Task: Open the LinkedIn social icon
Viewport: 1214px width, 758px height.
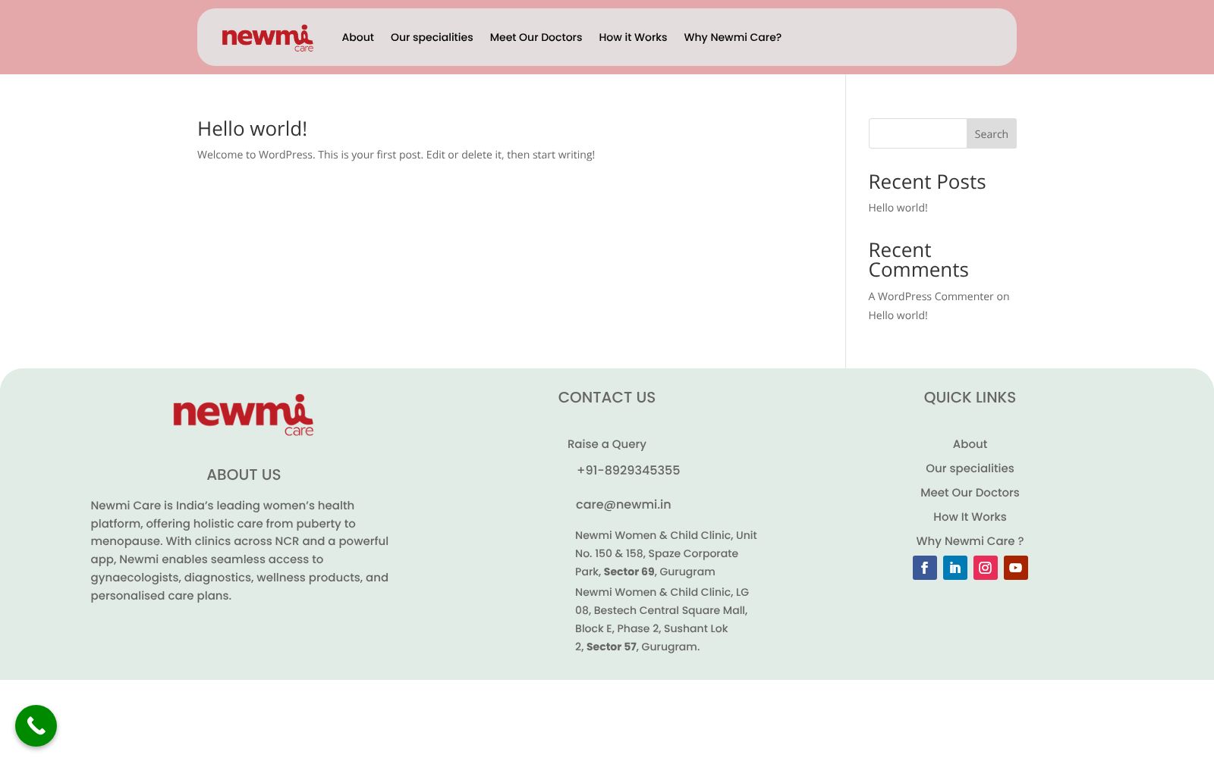Action: [x=955, y=568]
